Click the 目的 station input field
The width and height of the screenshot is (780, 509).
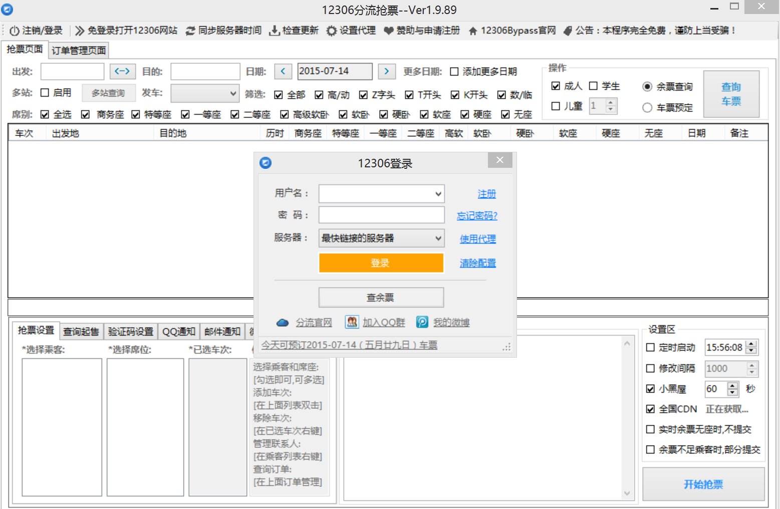click(x=205, y=72)
